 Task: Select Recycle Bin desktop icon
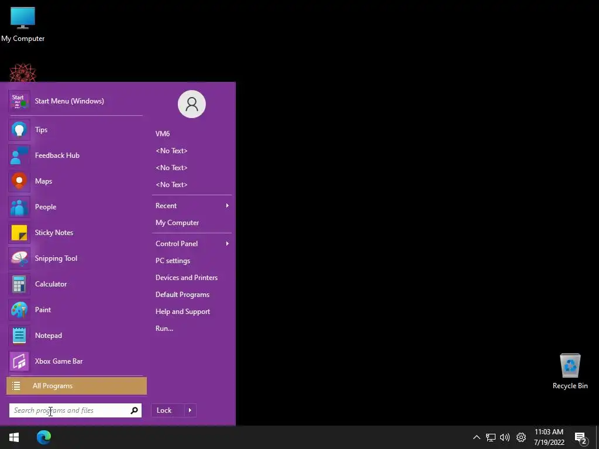pos(570,371)
